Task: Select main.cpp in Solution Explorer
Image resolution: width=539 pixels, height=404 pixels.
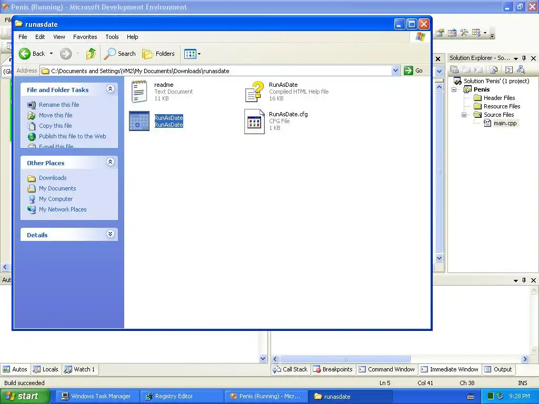Action: [x=505, y=123]
